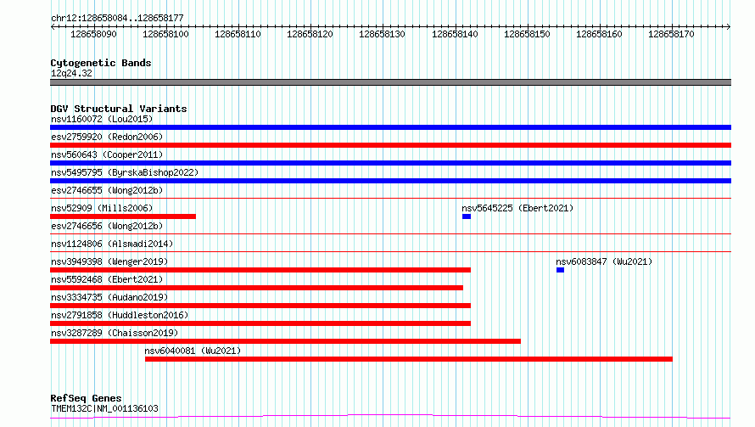
Task: Select the red nsv3287289 variant bar
Action: tap(286, 341)
